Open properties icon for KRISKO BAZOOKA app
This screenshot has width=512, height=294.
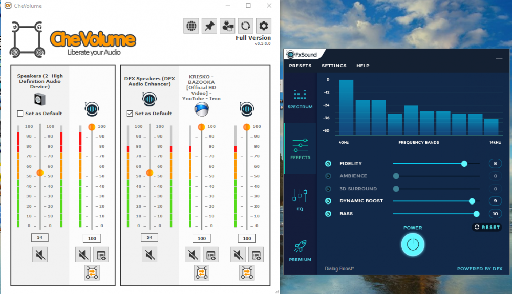tap(211, 255)
